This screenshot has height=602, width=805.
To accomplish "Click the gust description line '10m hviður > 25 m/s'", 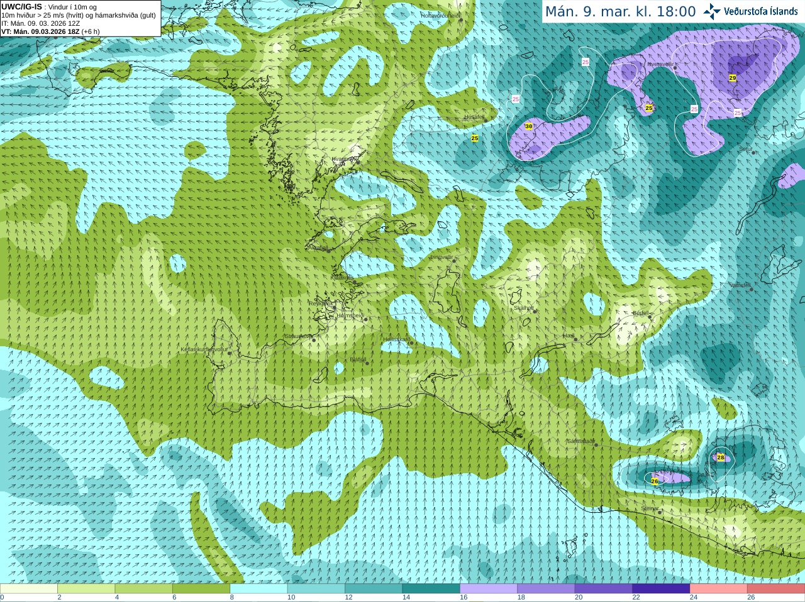I will tap(79, 15).
